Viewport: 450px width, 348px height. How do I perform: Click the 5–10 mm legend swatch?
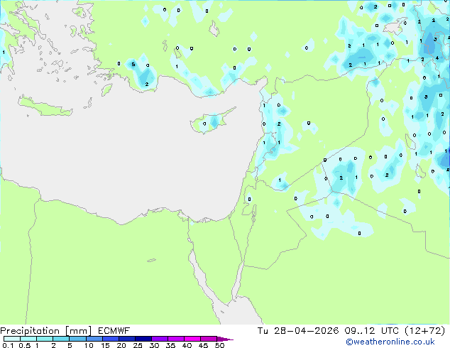pyautogui.click(x=77, y=339)
